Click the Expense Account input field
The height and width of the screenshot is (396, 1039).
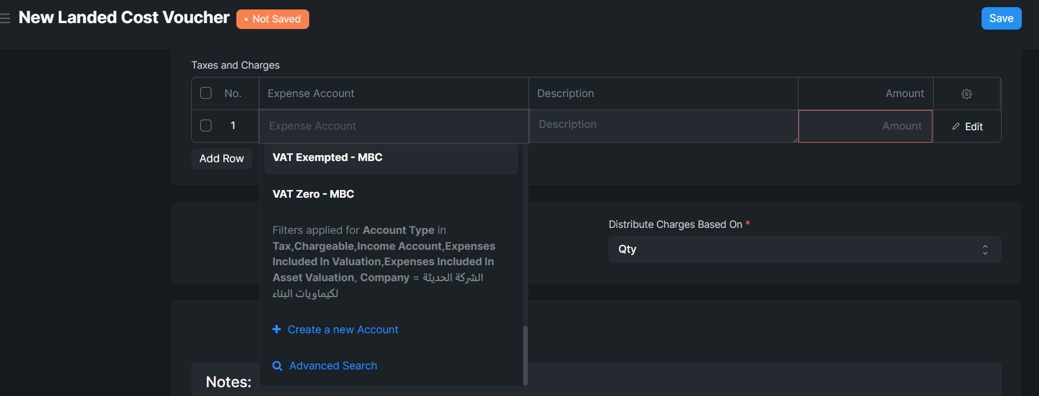[394, 126]
